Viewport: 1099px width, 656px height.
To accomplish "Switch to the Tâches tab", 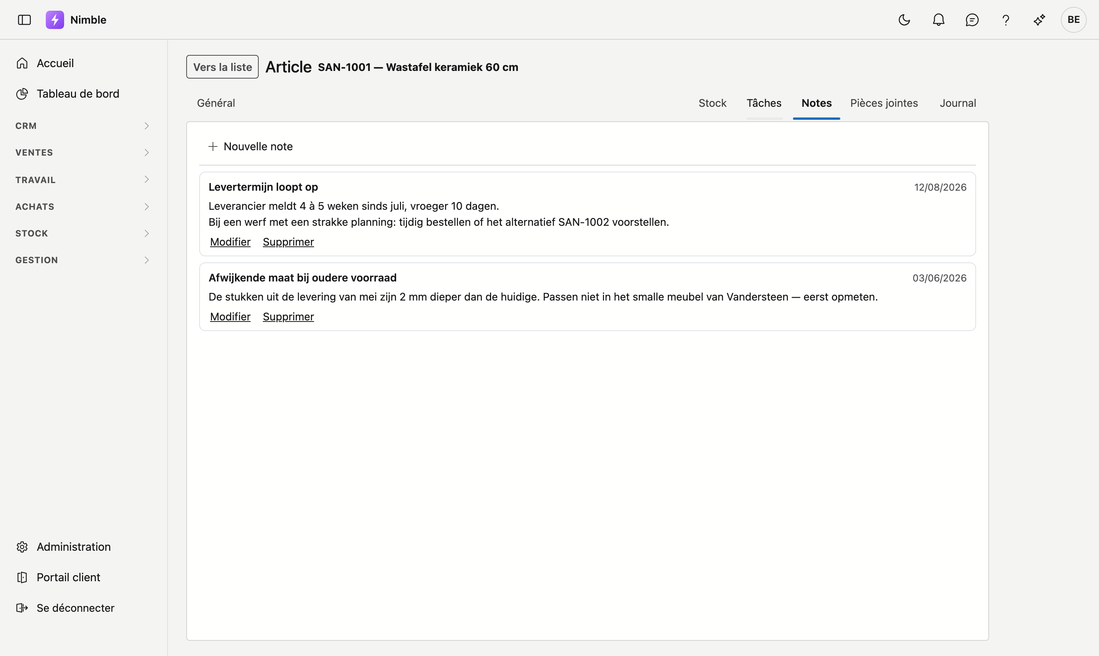I will pyautogui.click(x=764, y=103).
